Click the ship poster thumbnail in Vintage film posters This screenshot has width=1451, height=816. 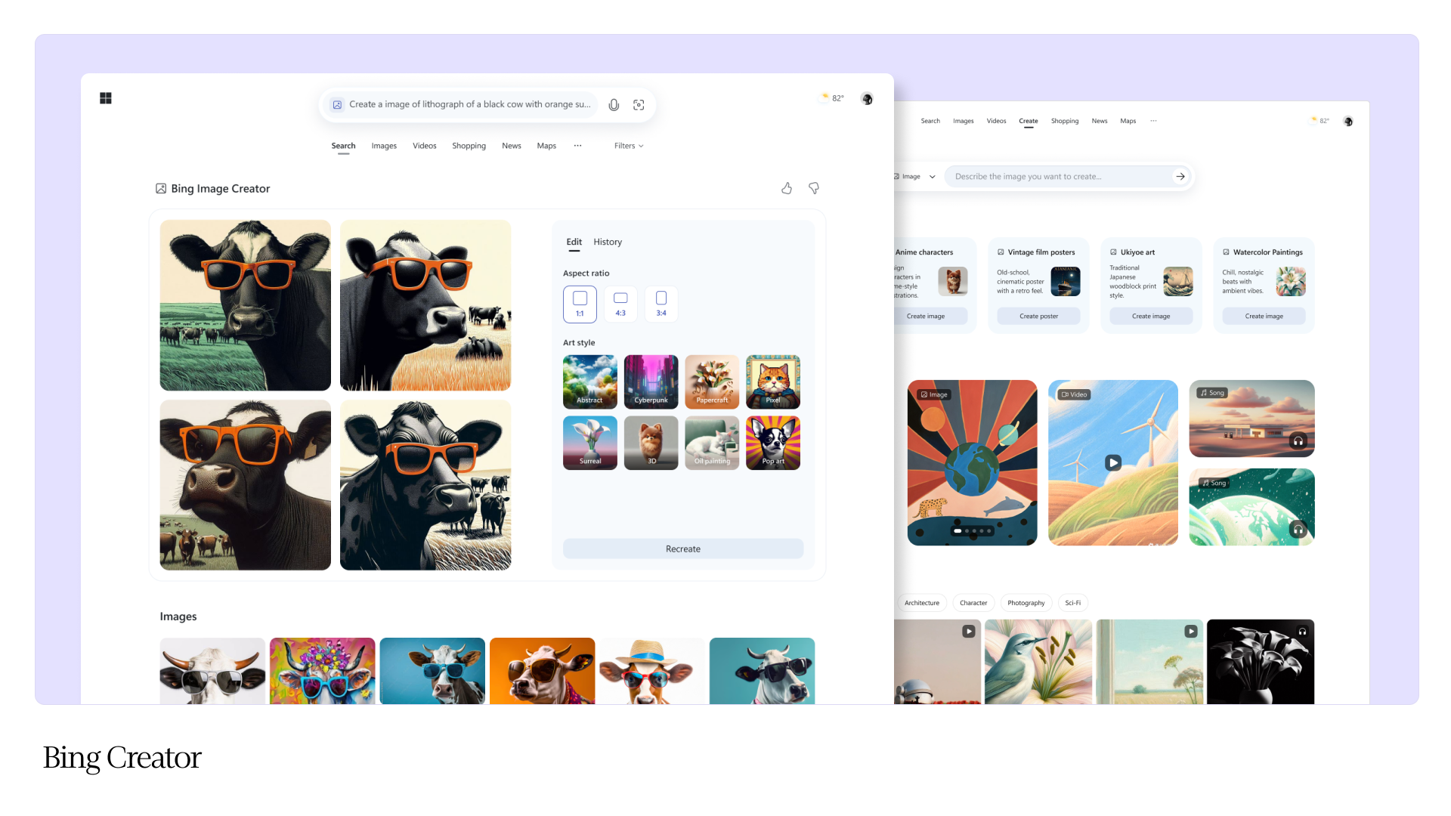click(x=1066, y=282)
